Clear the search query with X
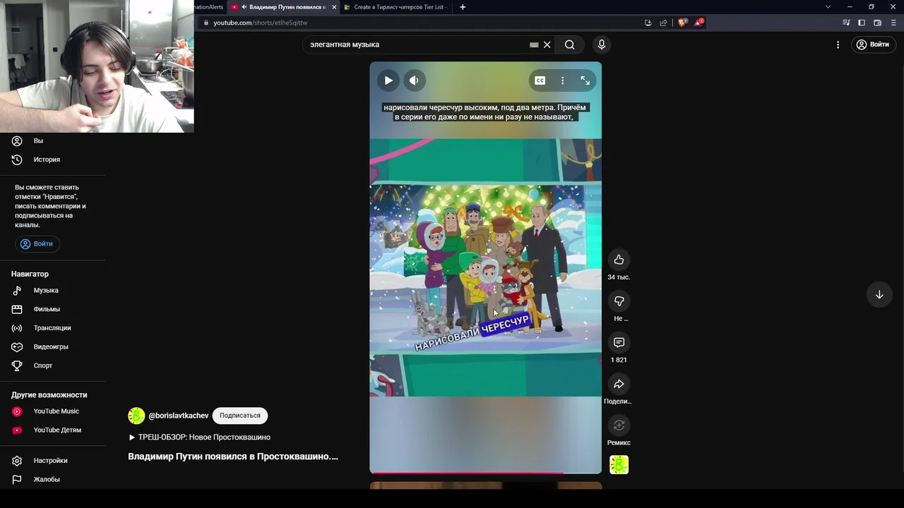Viewport: 904px width, 508px height. pos(547,44)
